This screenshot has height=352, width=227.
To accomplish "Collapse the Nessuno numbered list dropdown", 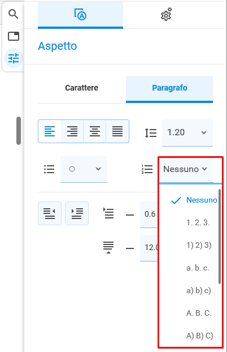I will tap(186, 169).
